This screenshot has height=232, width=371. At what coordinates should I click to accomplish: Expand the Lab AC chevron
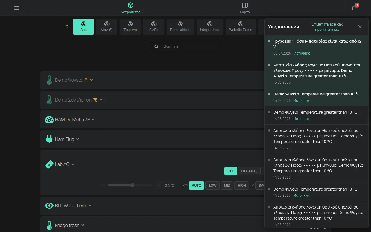click(73, 164)
